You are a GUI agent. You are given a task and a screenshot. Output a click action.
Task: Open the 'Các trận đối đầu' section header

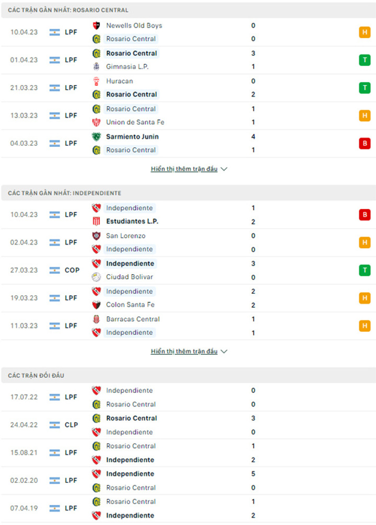[189, 375]
